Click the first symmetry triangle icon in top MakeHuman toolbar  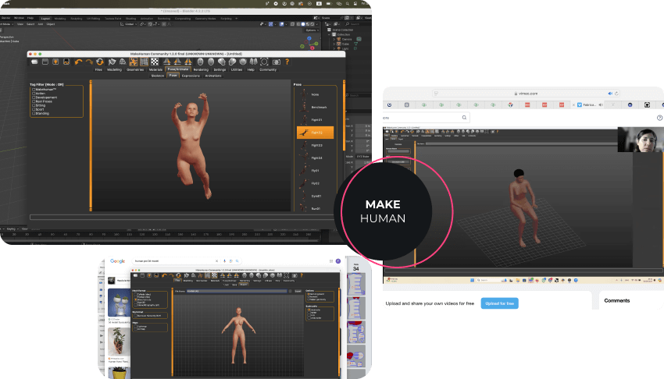[167, 62]
